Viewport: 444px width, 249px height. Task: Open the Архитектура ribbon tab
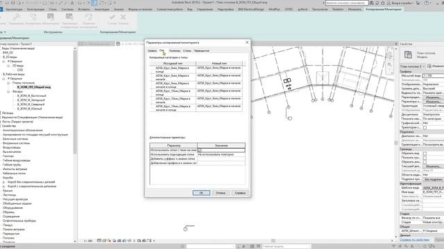(x=14, y=9)
